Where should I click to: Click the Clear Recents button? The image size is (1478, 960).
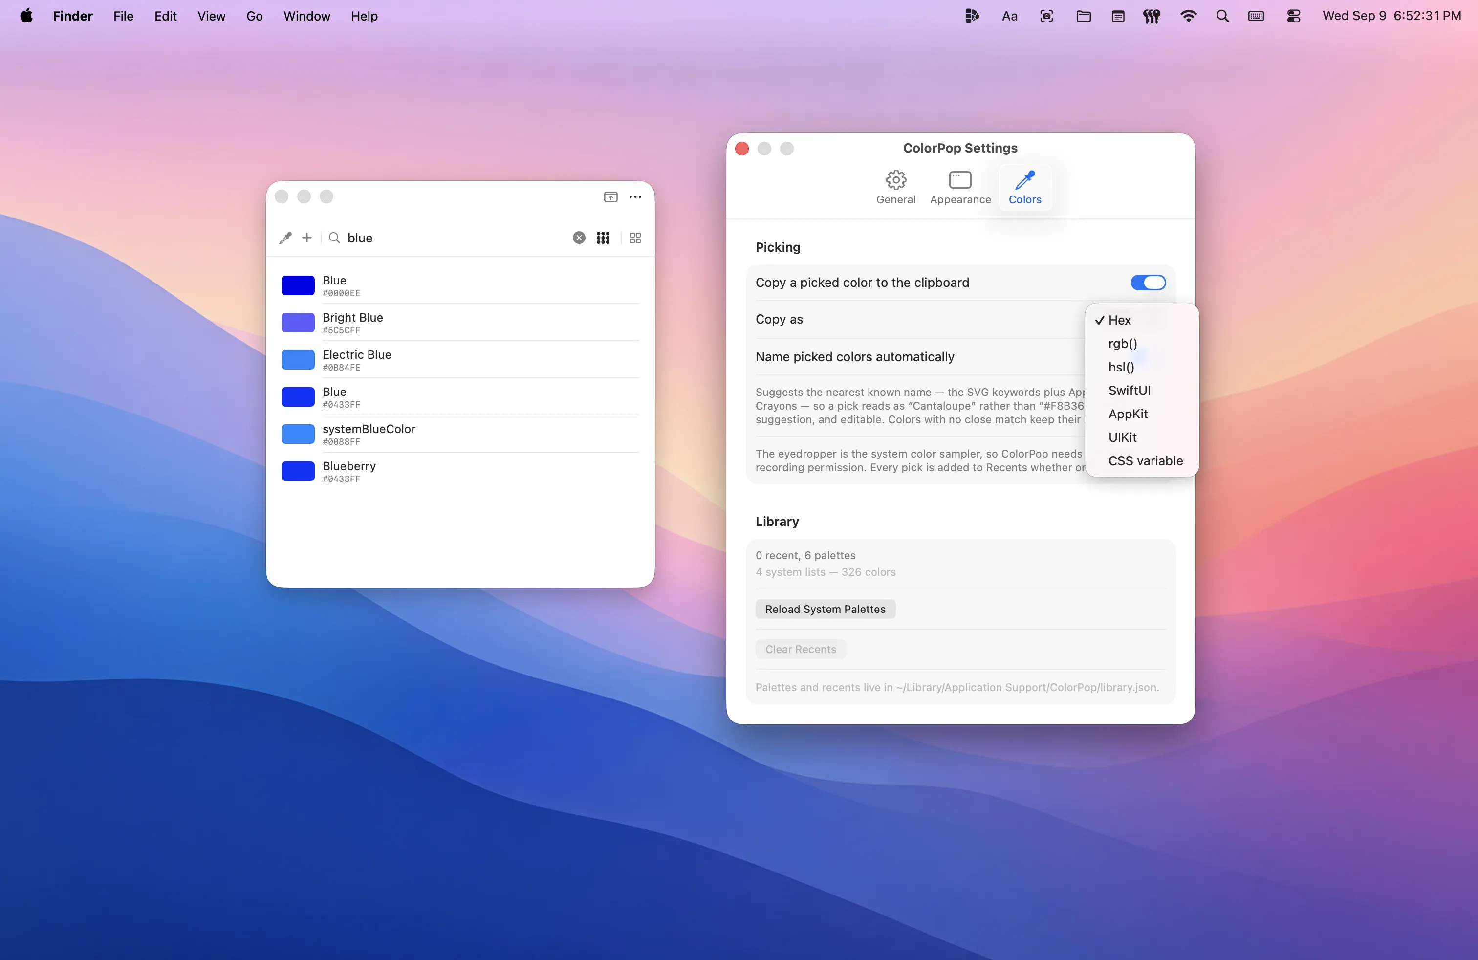coord(801,650)
